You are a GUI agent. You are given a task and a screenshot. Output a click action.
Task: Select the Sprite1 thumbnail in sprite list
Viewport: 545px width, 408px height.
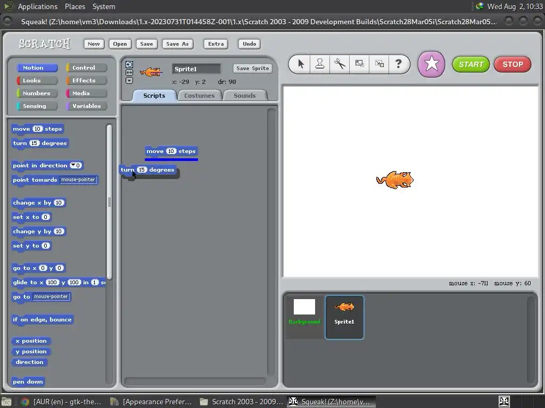(x=344, y=317)
